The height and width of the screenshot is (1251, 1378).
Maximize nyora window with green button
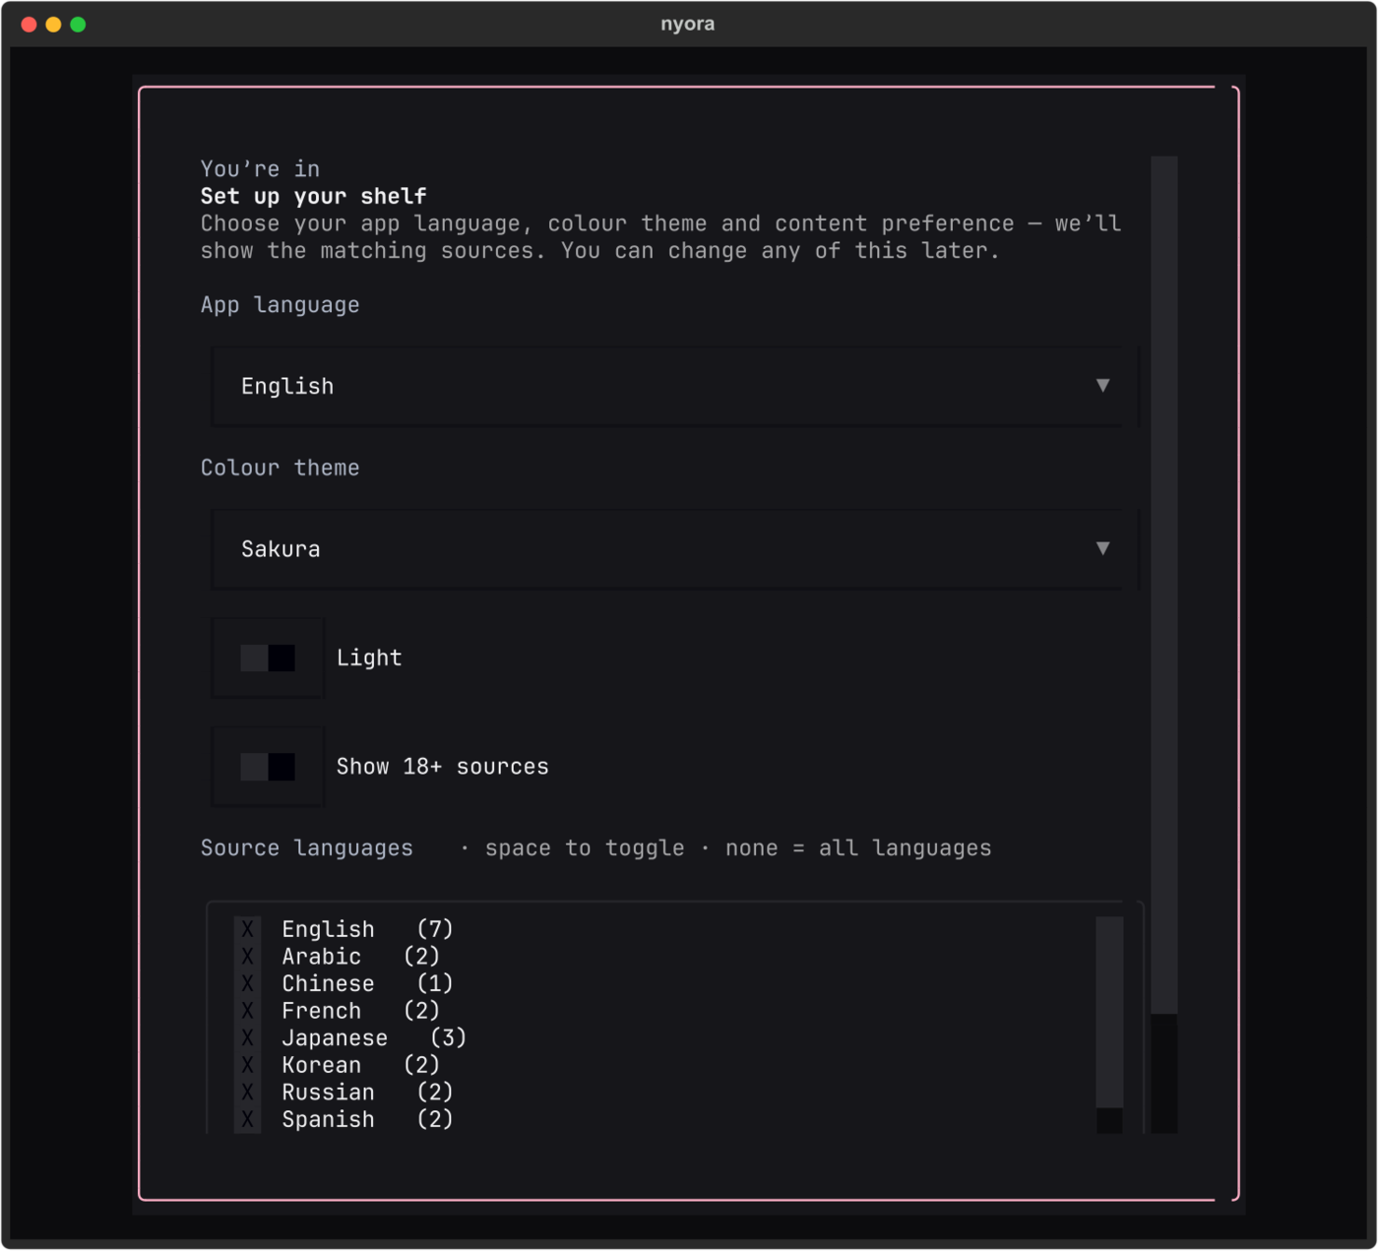pyautogui.click(x=79, y=25)
